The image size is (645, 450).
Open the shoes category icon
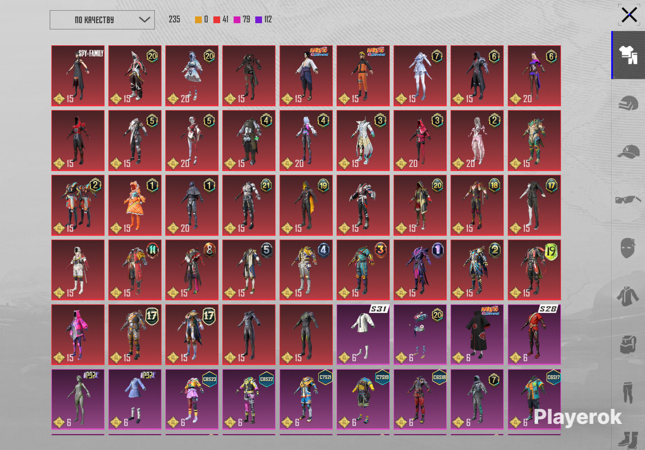[628, 440]
